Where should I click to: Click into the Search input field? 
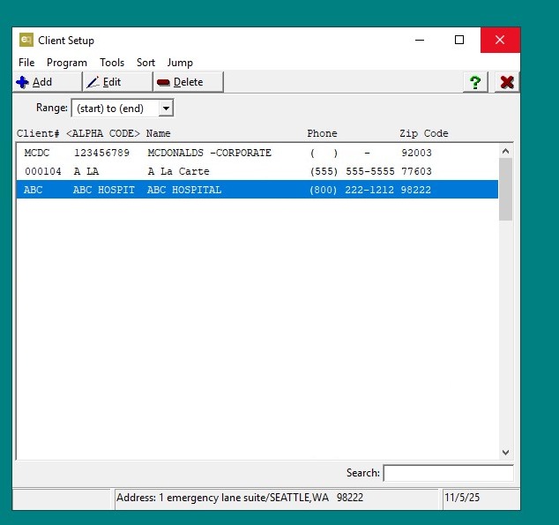[x=449, y=473]
